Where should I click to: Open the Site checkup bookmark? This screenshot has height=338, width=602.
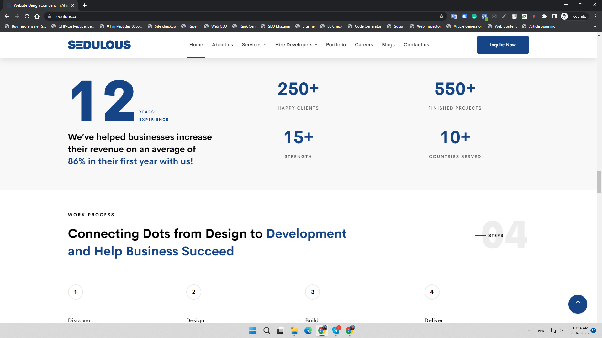point(162,26)
